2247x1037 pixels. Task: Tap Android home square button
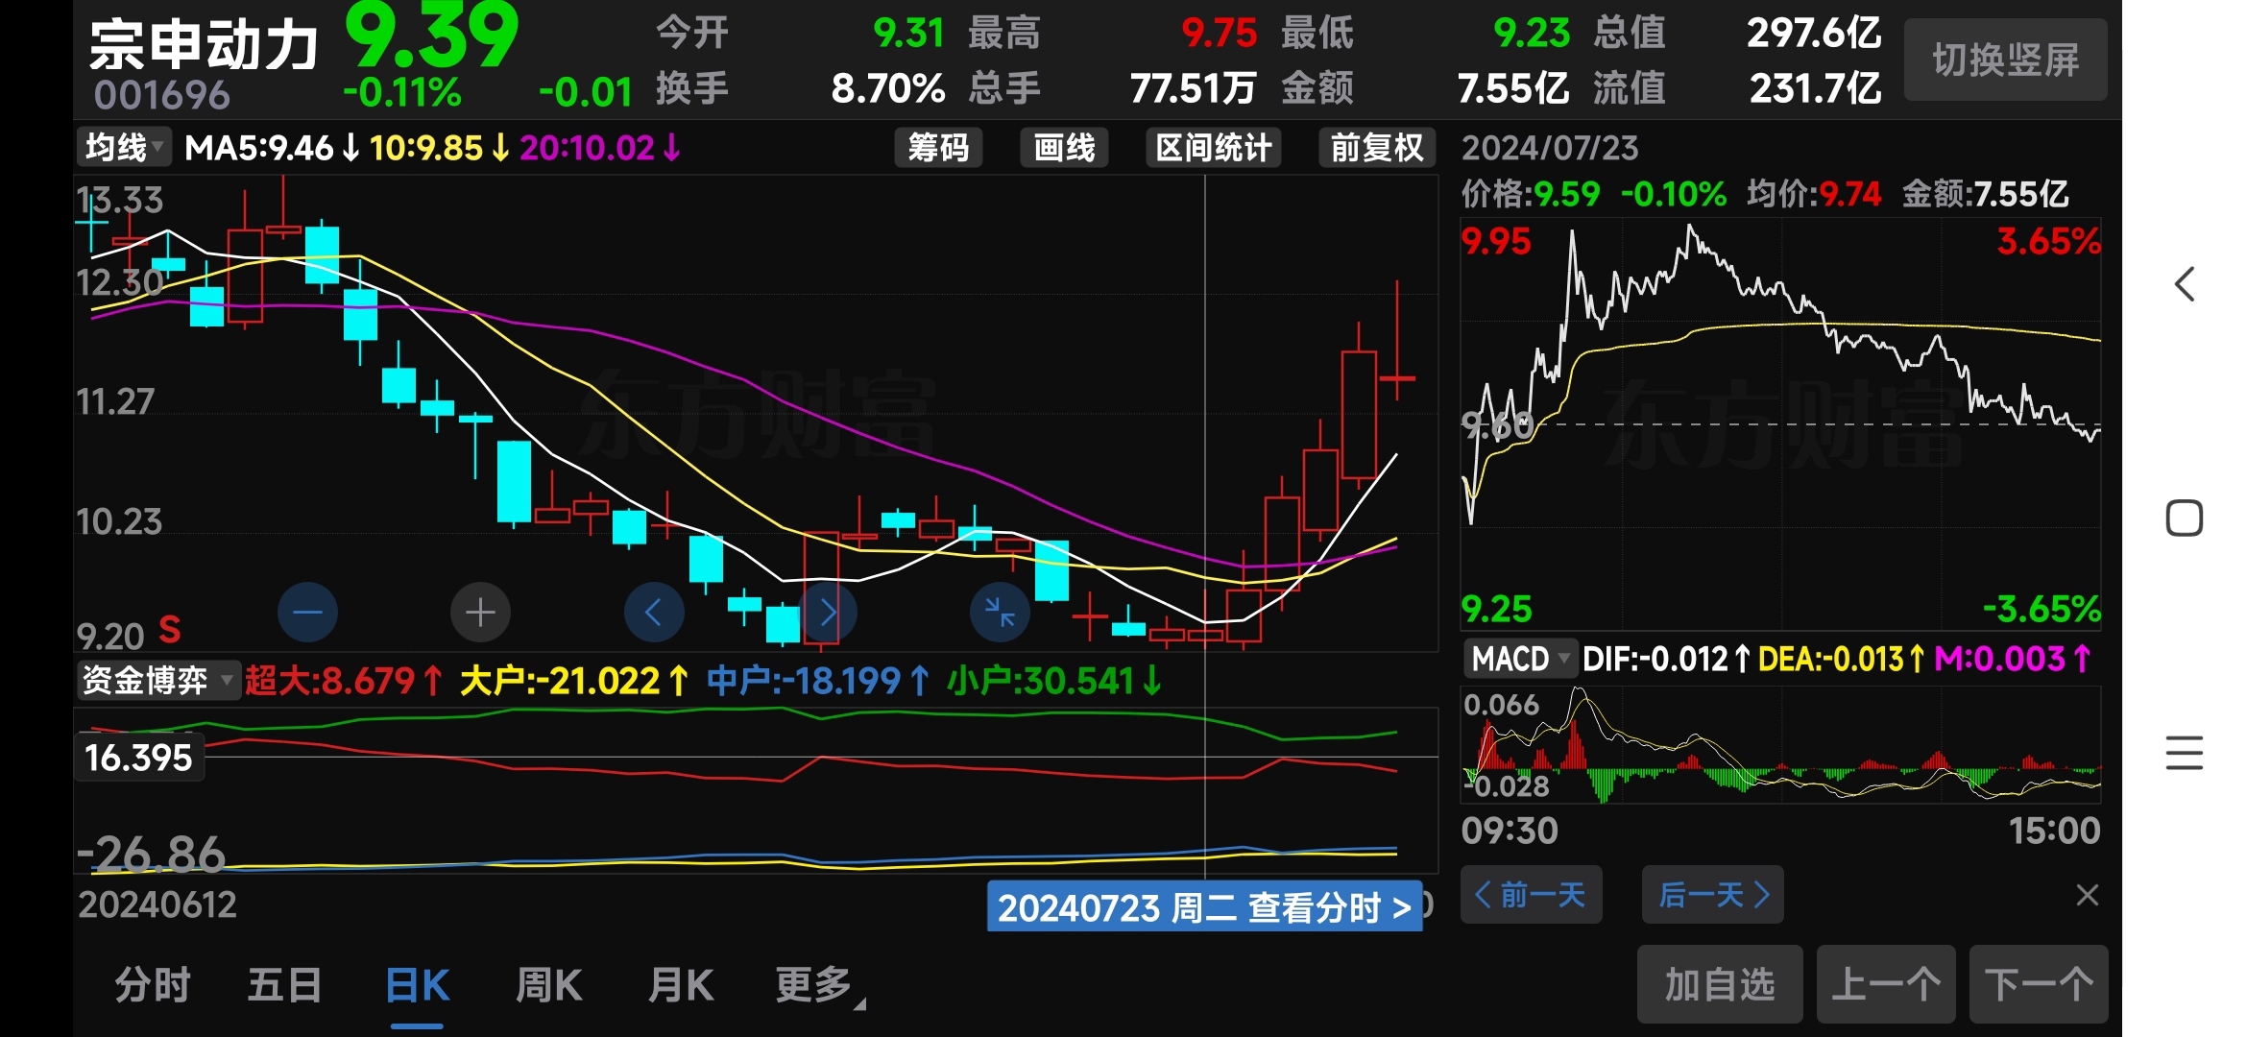[2185, 518]
